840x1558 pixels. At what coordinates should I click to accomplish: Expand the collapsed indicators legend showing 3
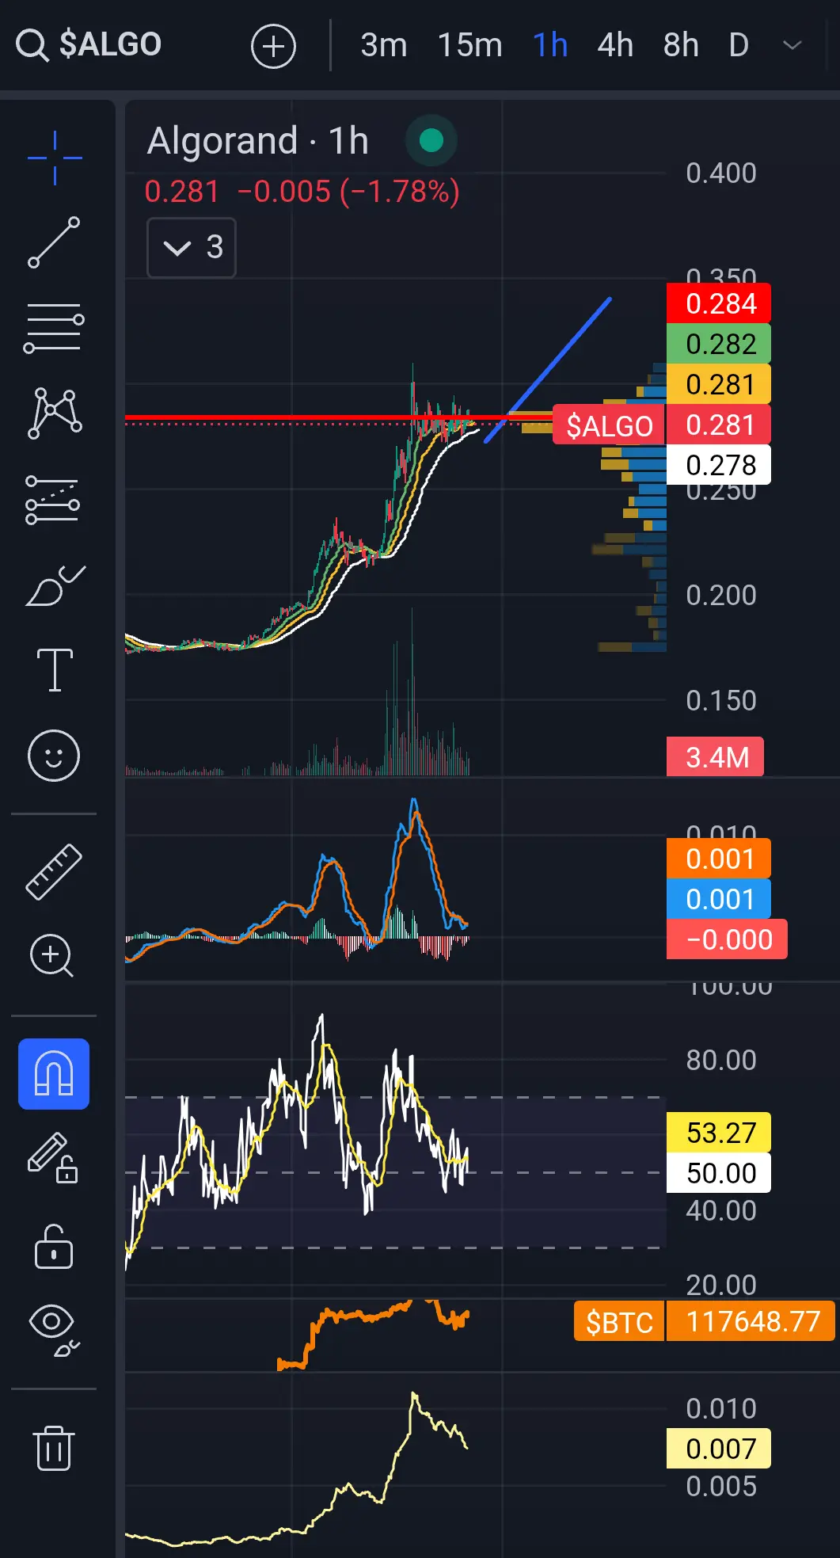[x=192, y=248]
